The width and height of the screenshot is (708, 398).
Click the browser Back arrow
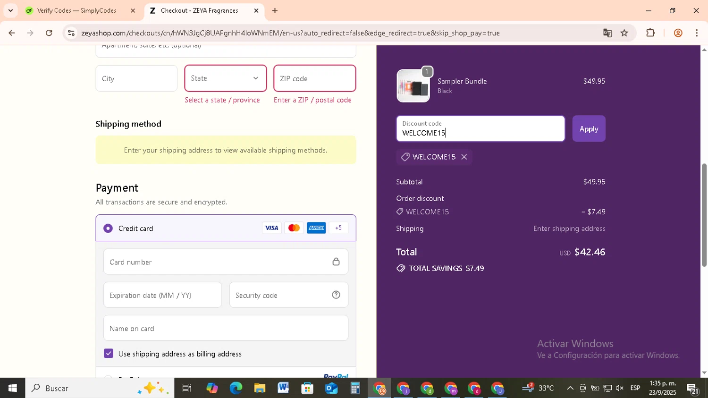click(x=12, y=33)
